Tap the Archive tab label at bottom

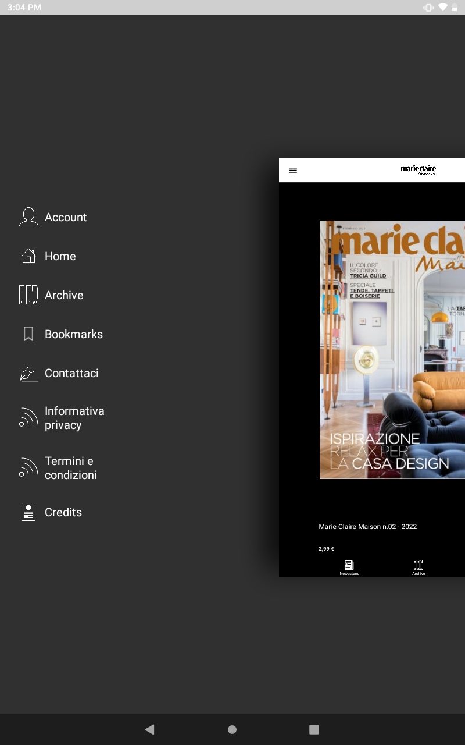[419, 574]
